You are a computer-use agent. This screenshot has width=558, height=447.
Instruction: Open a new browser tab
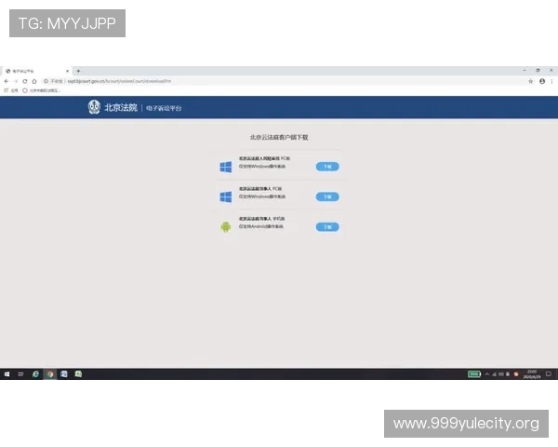click(x=78, y=71)
